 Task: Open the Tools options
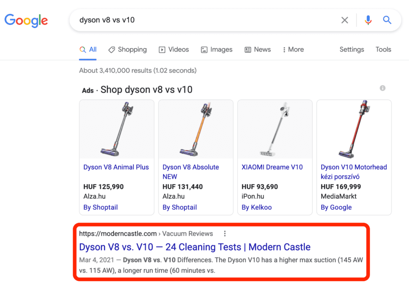pyautogui.click(x=383, y=49)
